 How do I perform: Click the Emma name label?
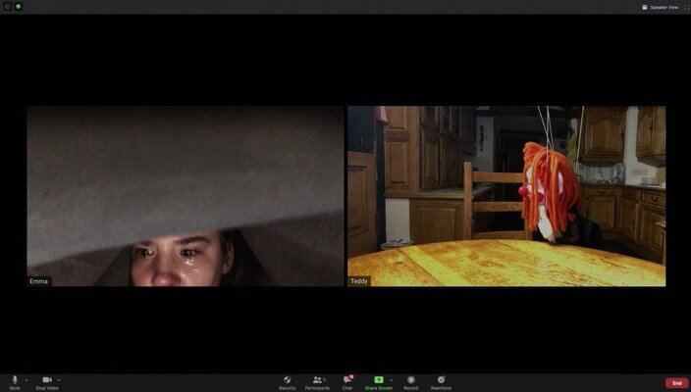pyautogui.click(x=39, y=281)
